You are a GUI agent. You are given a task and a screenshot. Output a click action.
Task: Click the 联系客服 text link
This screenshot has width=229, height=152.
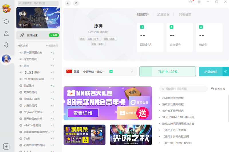coord(220,89)
